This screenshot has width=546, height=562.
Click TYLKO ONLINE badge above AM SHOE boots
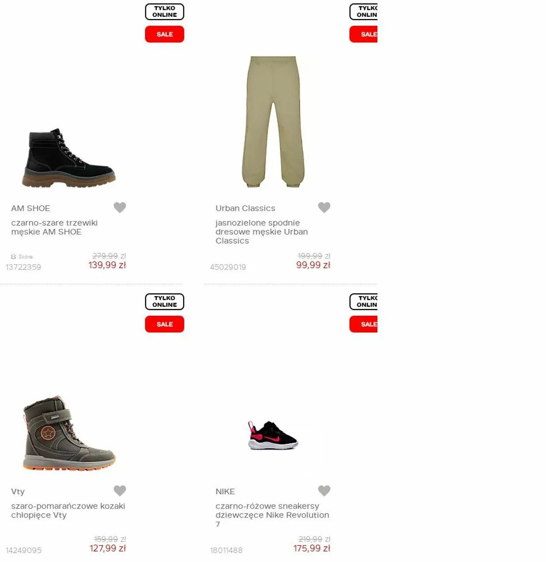[x=165, y=12]
